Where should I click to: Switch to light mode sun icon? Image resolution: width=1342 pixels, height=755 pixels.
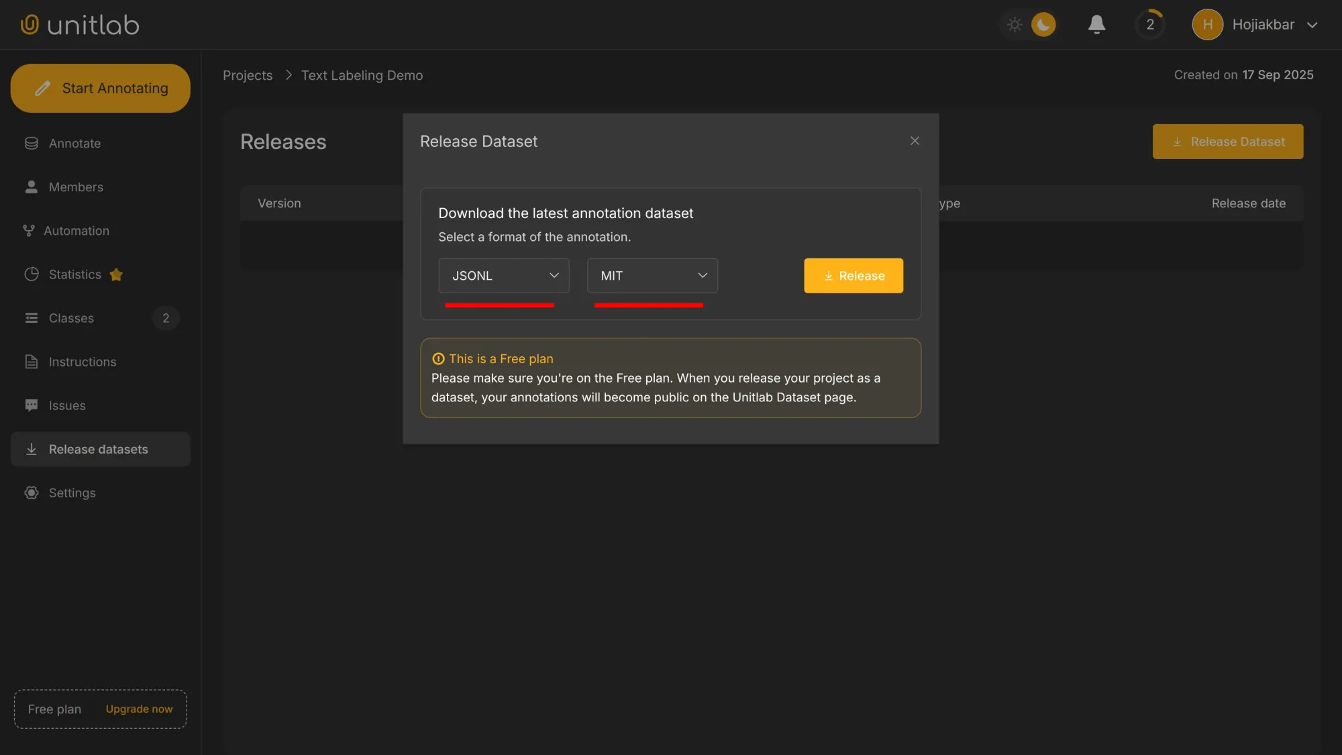1015,25
